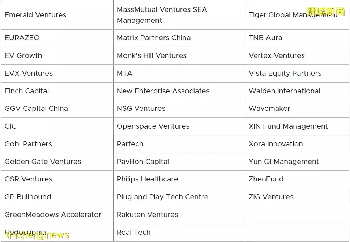350x242 pixels.
Task: Click the EV Growth cell
Action: pyautogui.click(x=23, y=55)
